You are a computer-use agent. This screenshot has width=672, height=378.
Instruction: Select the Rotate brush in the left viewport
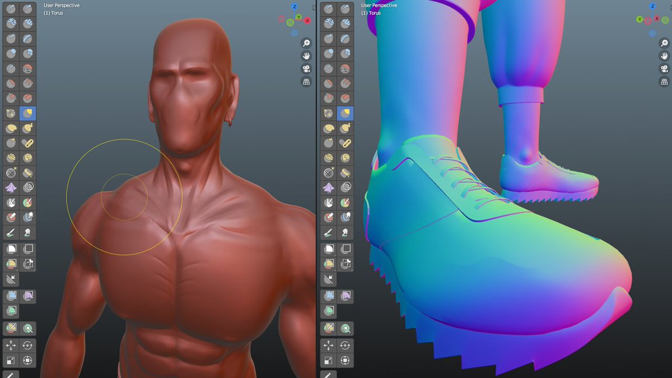[x=27, y=158]
